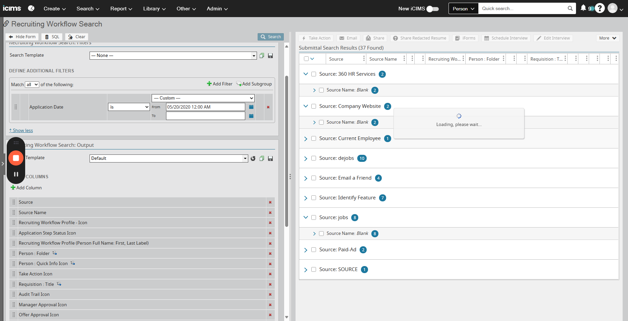The height and width of the screenshot is (321, 628).
Task: Stop the screen recording
Action: click(x=16, y=158)
